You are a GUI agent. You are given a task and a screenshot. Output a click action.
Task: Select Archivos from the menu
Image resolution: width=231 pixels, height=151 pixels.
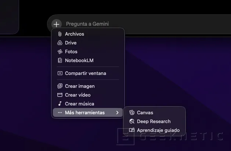point(88,34)
